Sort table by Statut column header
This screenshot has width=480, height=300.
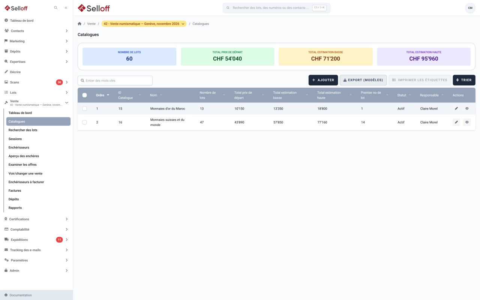[x=404, y=95]
